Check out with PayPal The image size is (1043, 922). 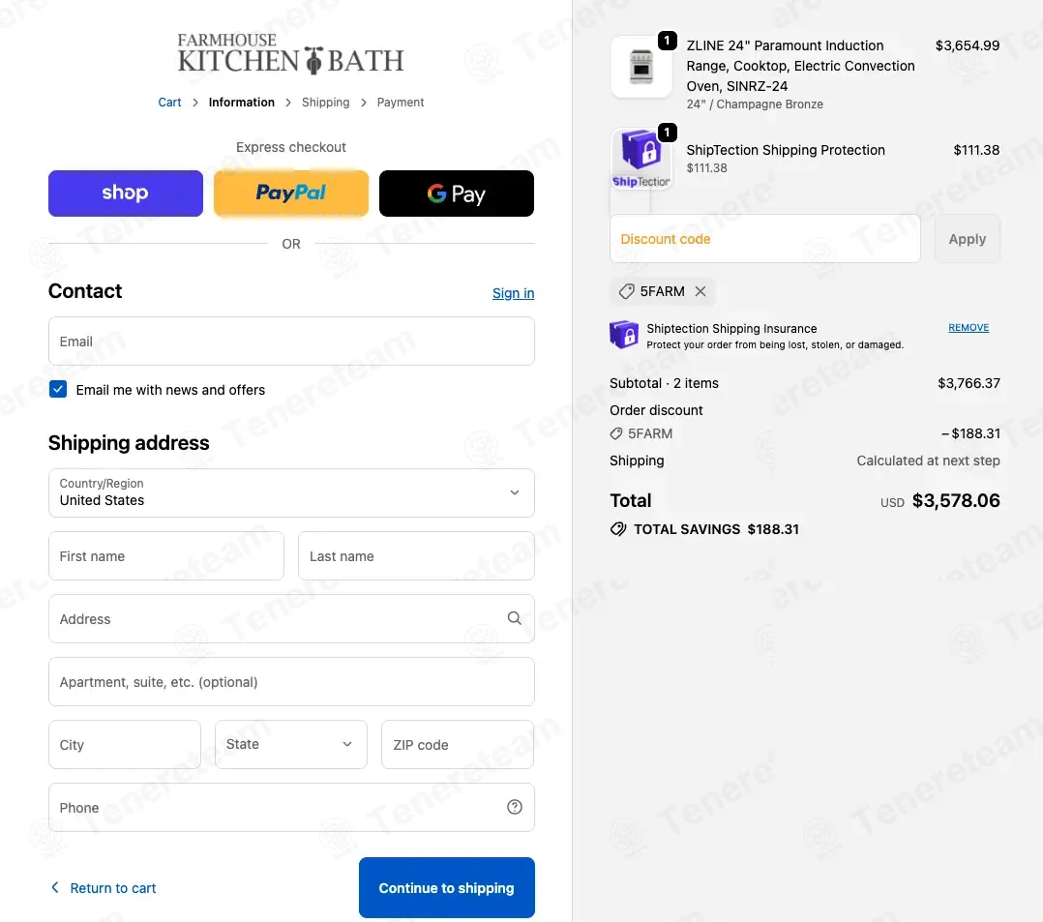[291, 193]
